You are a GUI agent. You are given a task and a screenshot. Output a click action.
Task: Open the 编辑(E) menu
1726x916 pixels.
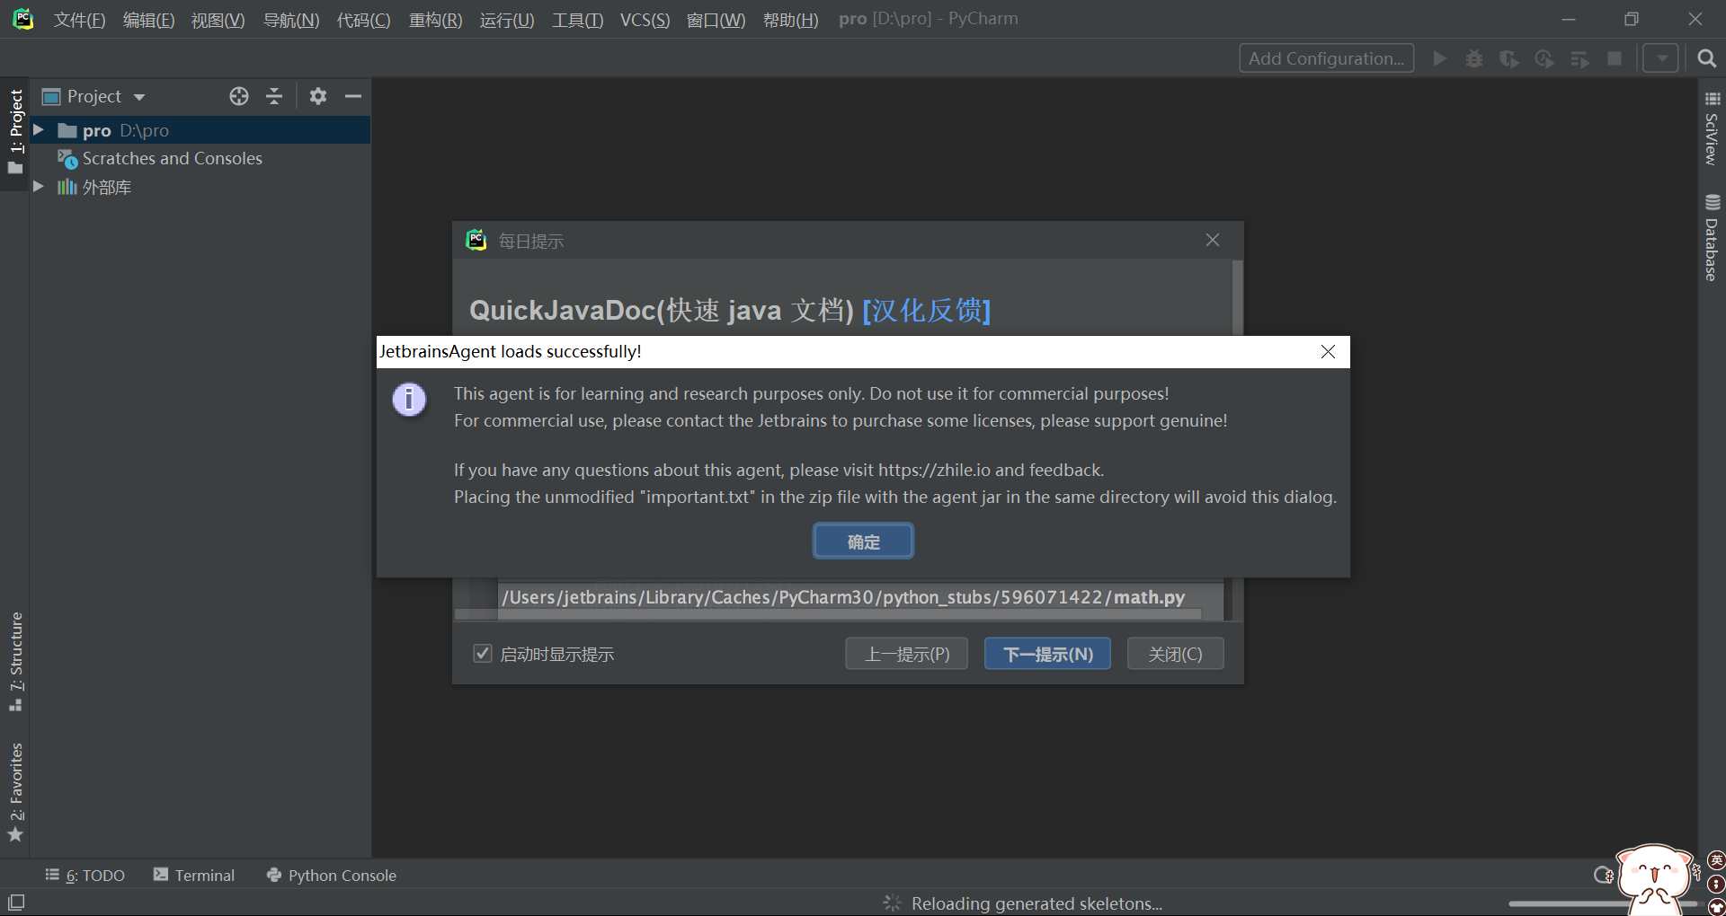[x=148, y=20]
